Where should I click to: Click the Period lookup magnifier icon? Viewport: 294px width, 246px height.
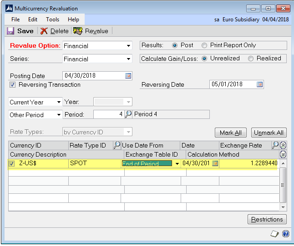coord(128,114)
